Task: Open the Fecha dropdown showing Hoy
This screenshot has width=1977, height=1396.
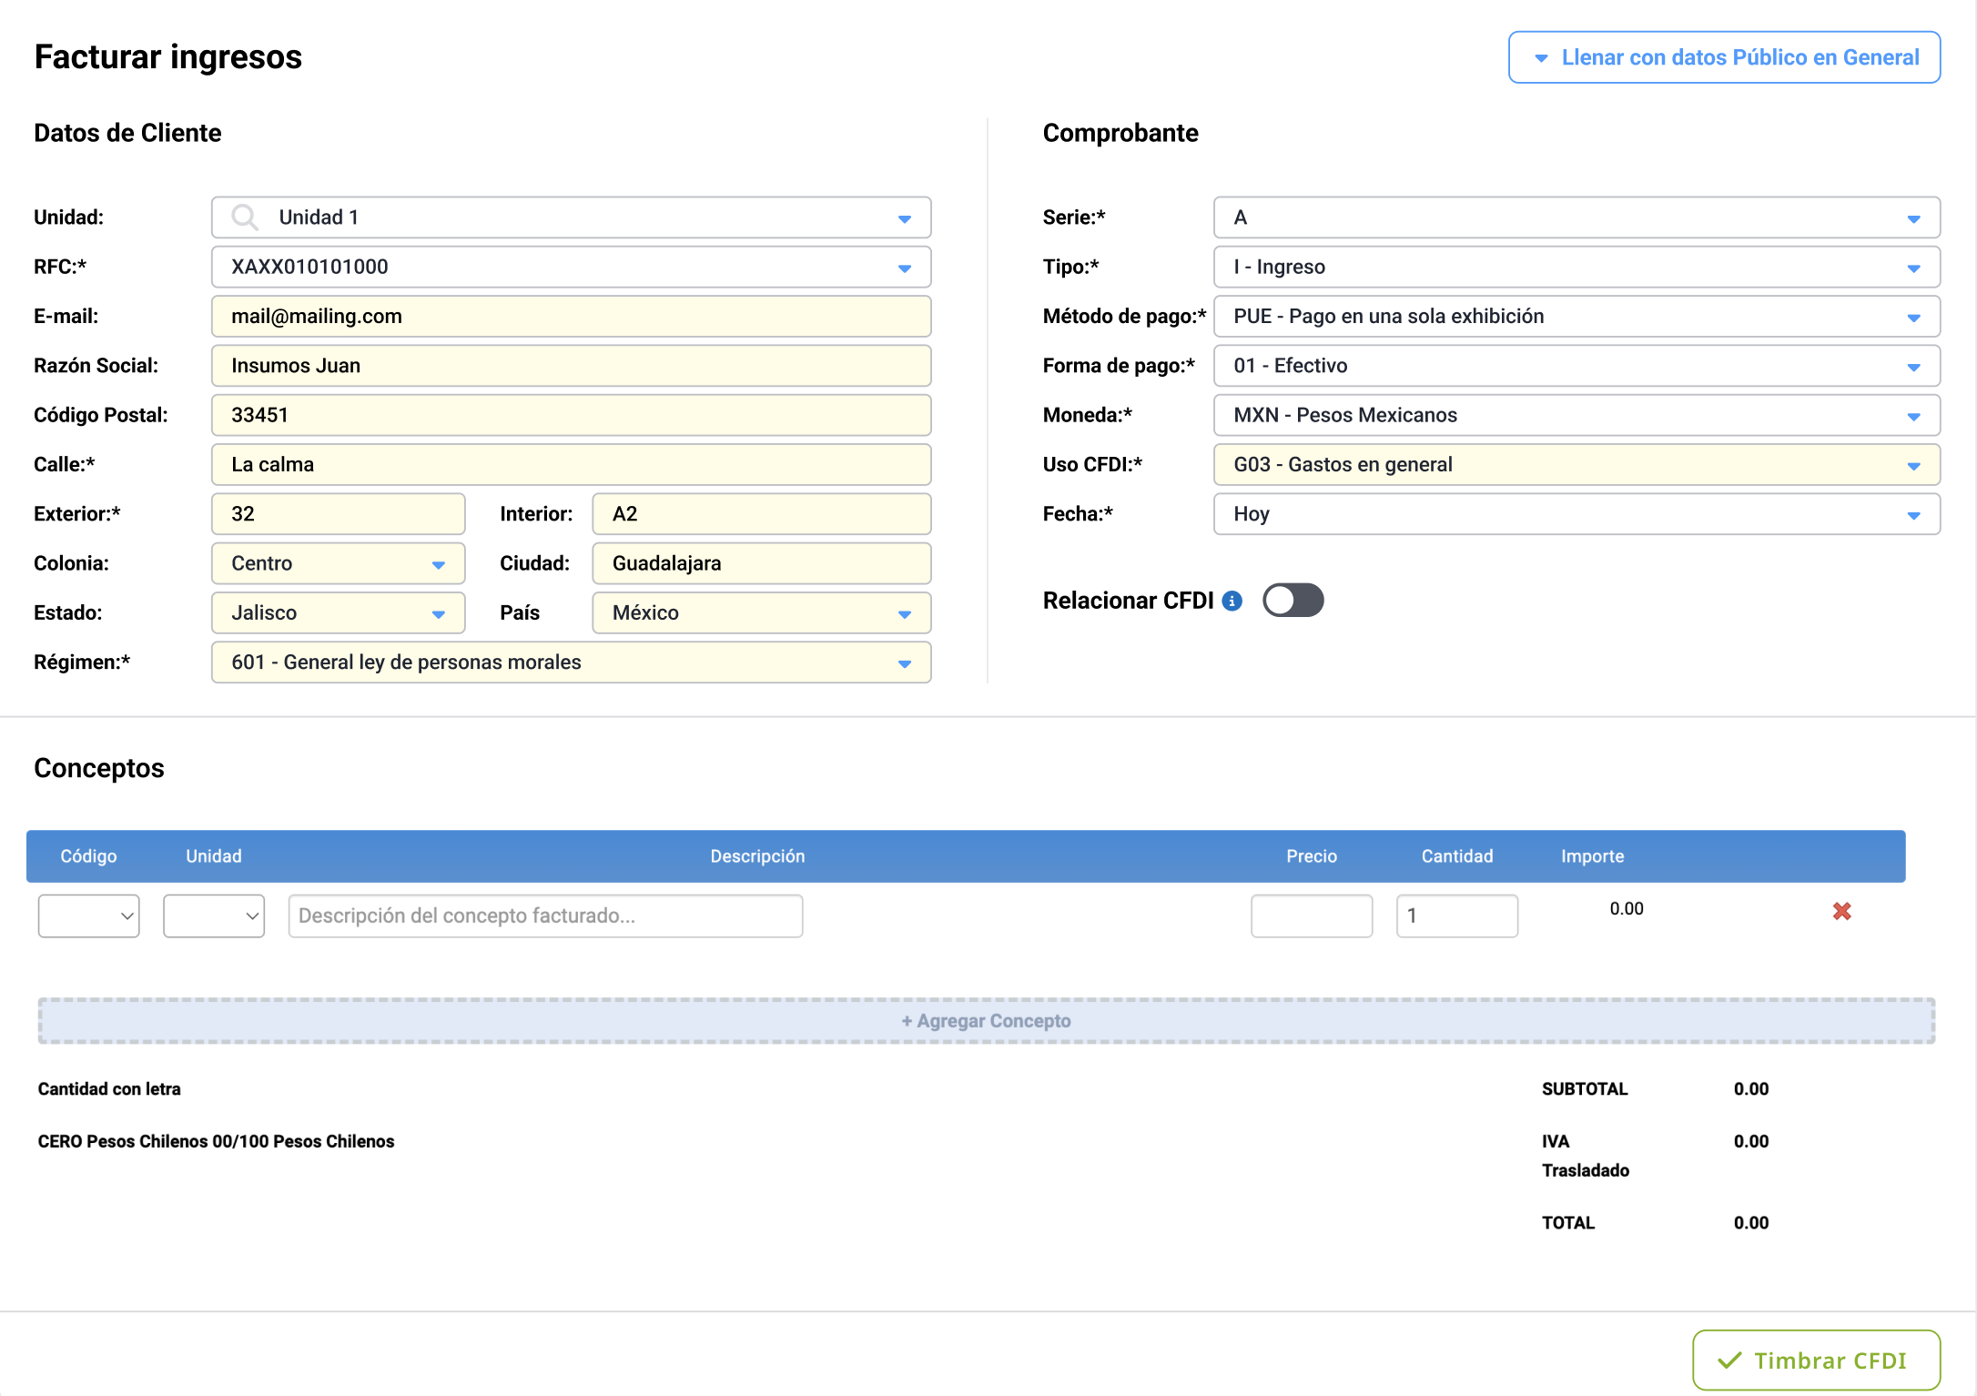Action: click(x=1577, y=513)
